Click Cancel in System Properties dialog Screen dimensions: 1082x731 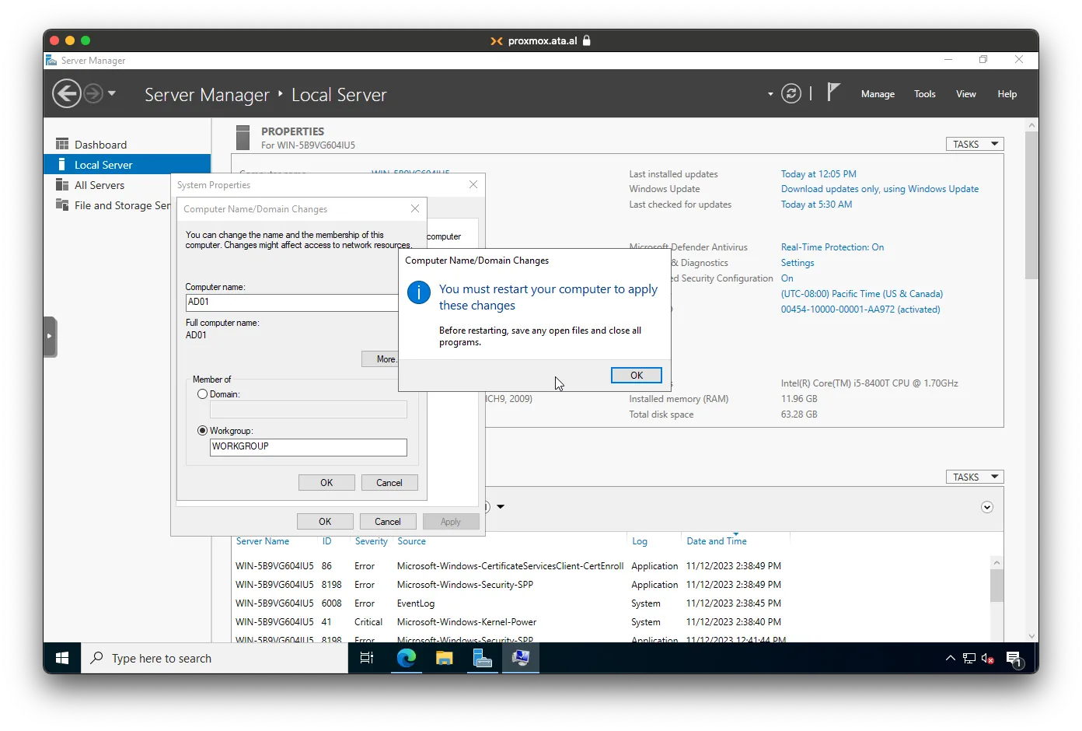pos(388,522)
